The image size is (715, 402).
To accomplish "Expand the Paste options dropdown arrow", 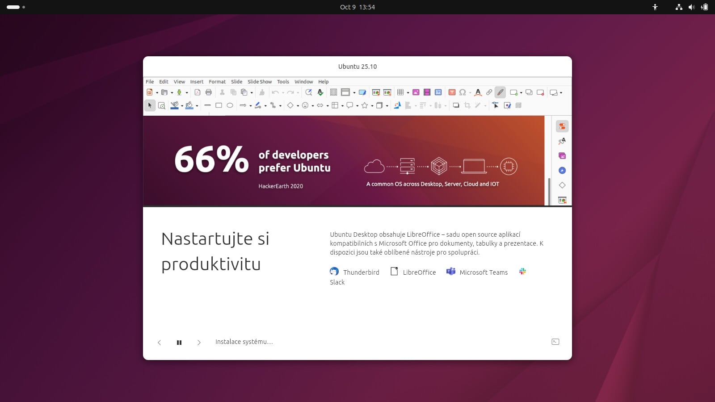I will click(252, 93).
